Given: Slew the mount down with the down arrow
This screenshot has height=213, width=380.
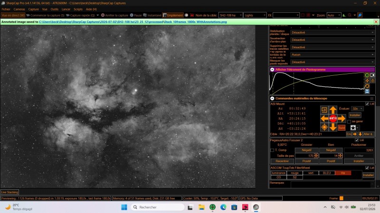Looking at the screenshot, I should click(x=333, y=127).
